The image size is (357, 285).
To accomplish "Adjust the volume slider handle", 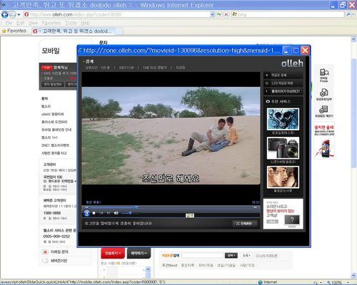I will coord(130,213).
